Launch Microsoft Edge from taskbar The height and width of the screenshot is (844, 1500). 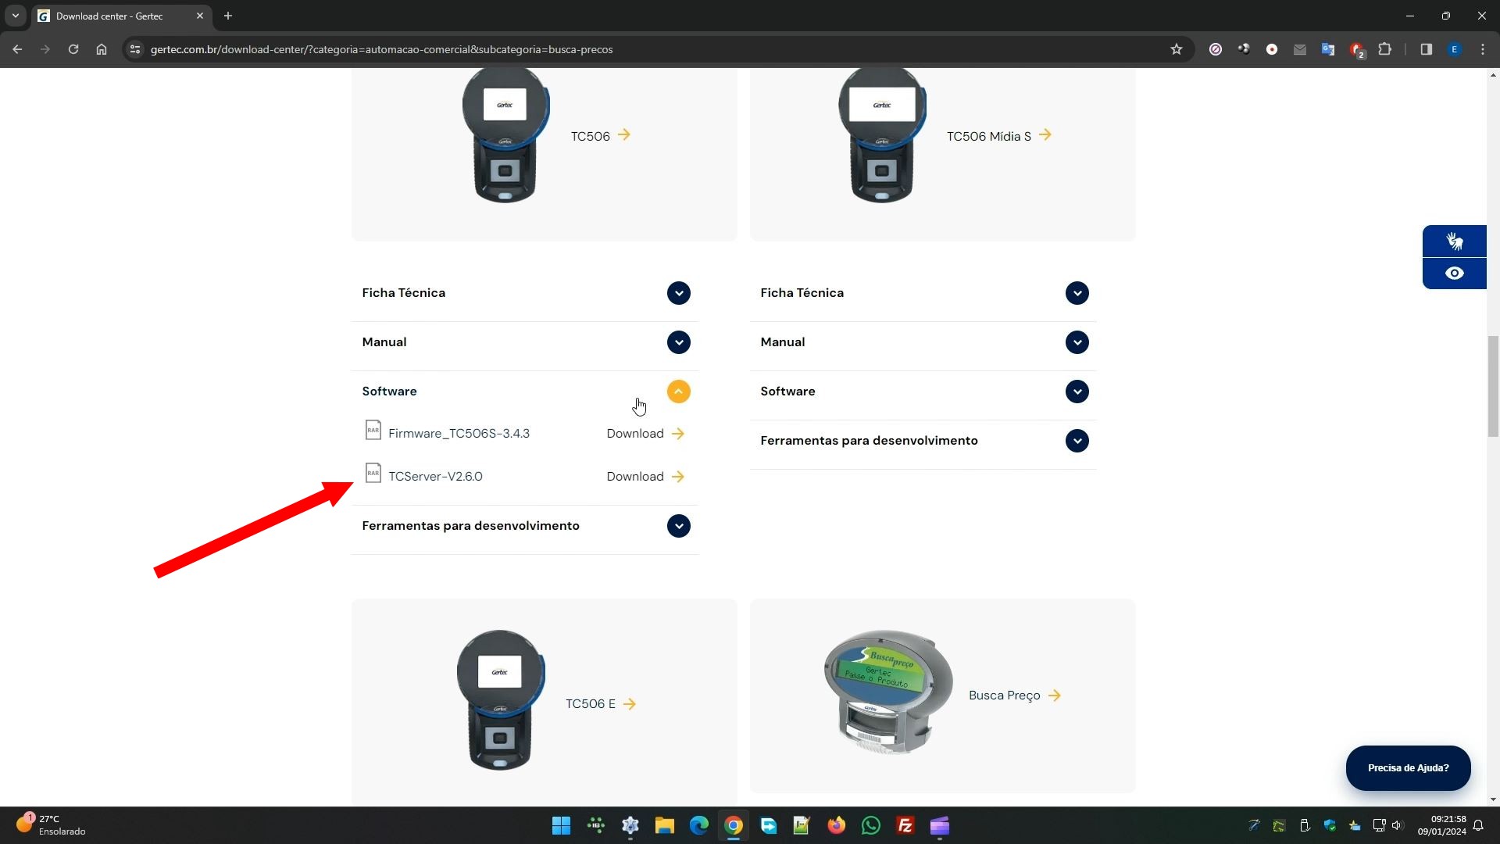click(x=699, y=826)
